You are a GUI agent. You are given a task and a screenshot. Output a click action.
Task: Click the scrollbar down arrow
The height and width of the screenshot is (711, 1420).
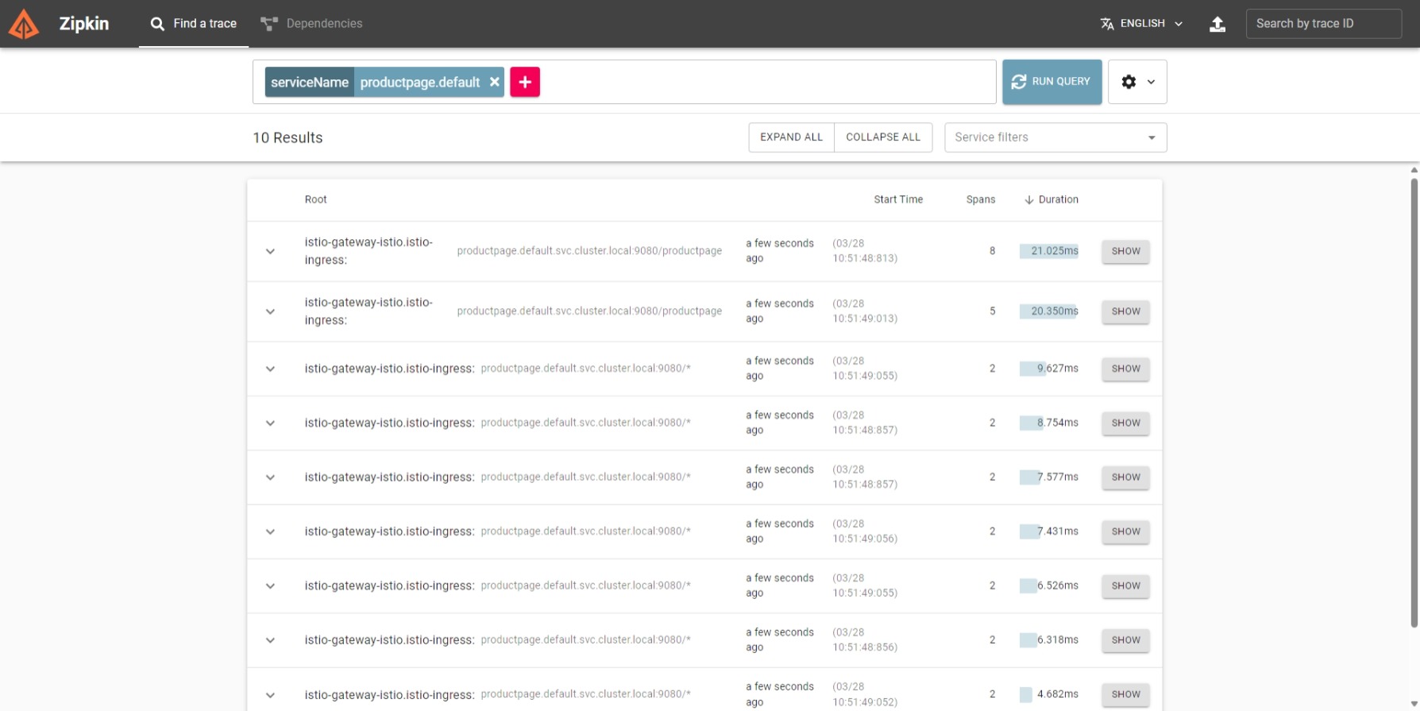click(1414, 705)
